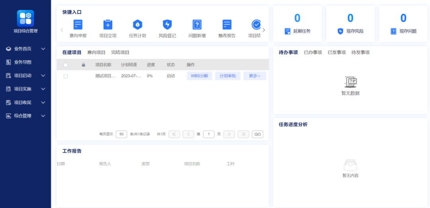
Task: Click the 项目实施 sidebar icon
Action: coord(8,89)
